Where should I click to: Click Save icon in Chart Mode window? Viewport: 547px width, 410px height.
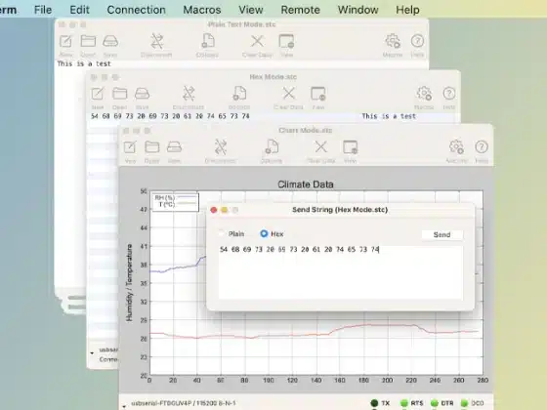174,146
